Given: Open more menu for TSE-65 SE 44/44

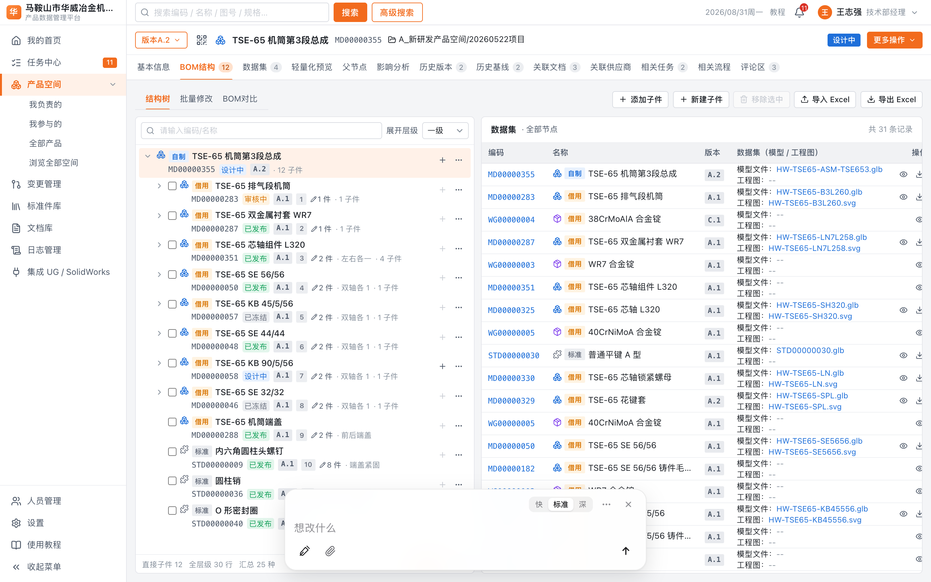Looking at the screenshot, I should tap(459, 337).
